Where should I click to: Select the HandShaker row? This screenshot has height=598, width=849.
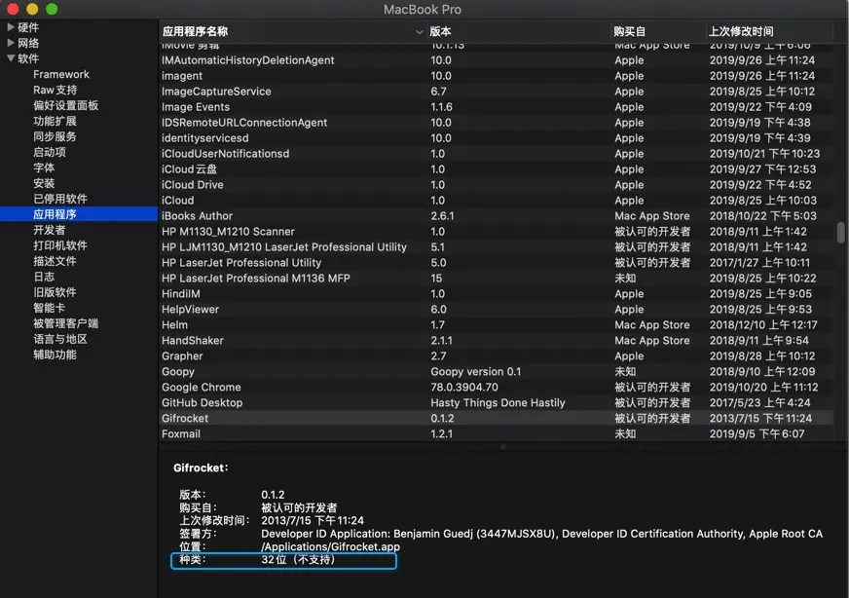[x=496, y=340]
